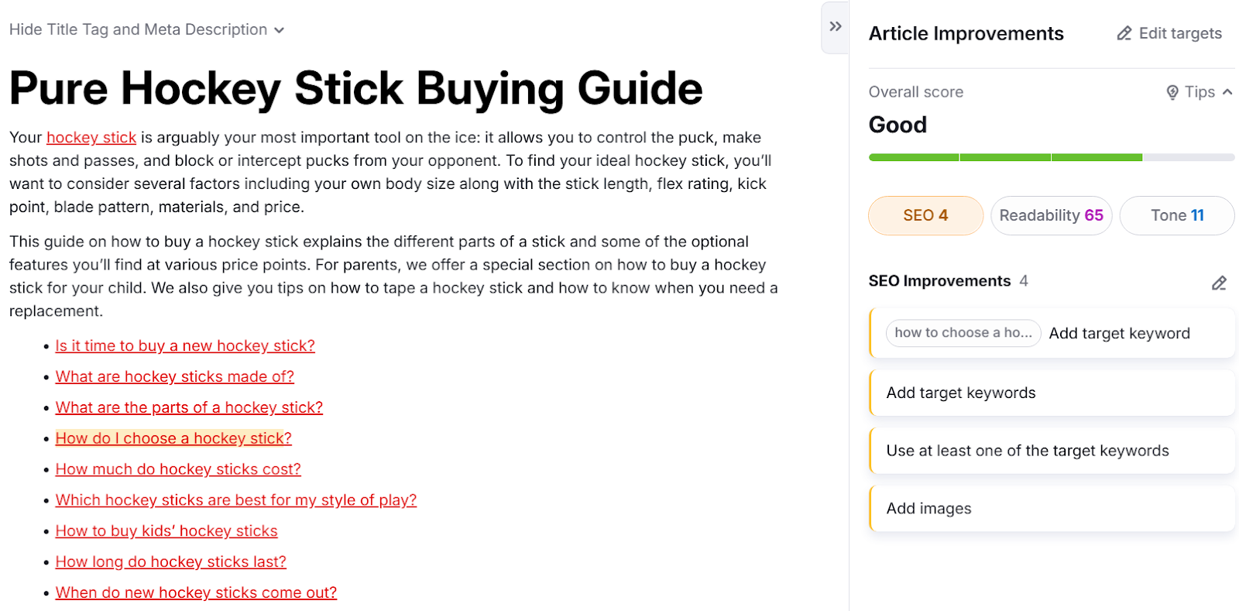Open the 'Use at least one of the target keywords' card
Screen dimensions: 1239x611
pos(1052,450)
